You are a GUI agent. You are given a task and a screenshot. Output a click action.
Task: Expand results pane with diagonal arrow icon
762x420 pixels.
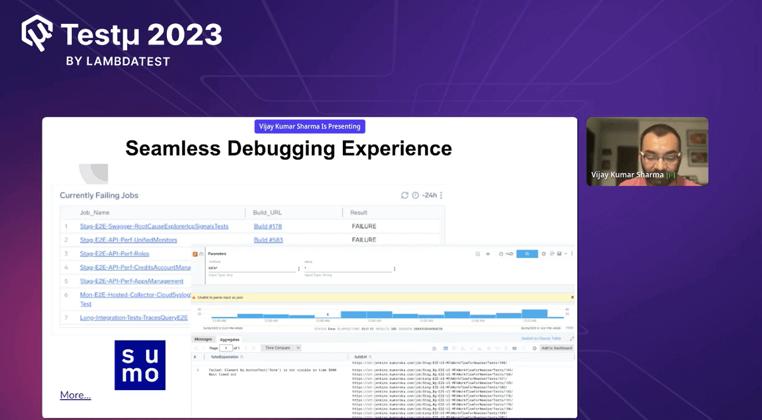[x=571, y=338]
